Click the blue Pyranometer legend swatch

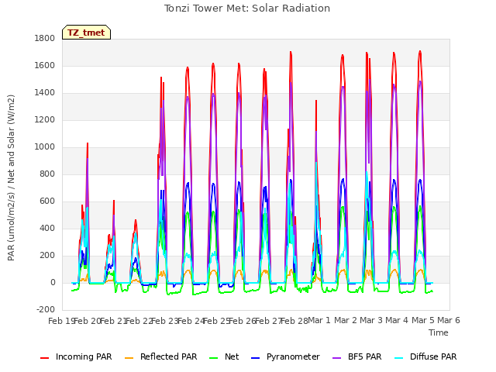255,358
